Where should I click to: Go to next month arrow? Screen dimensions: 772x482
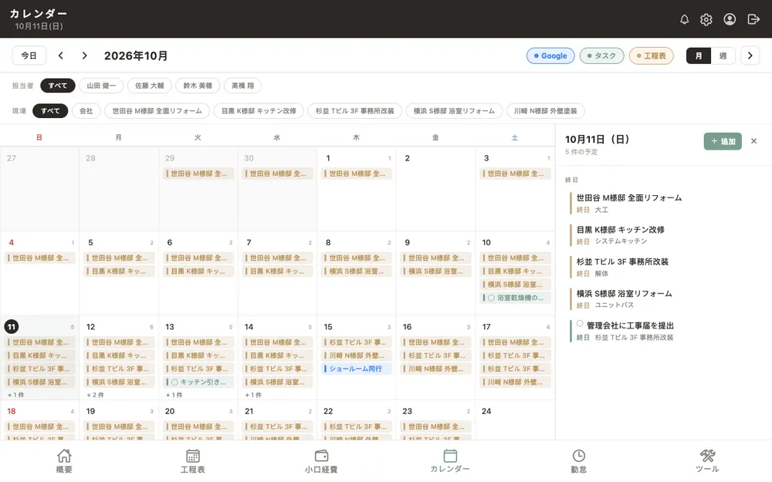(x=85, y=56)
